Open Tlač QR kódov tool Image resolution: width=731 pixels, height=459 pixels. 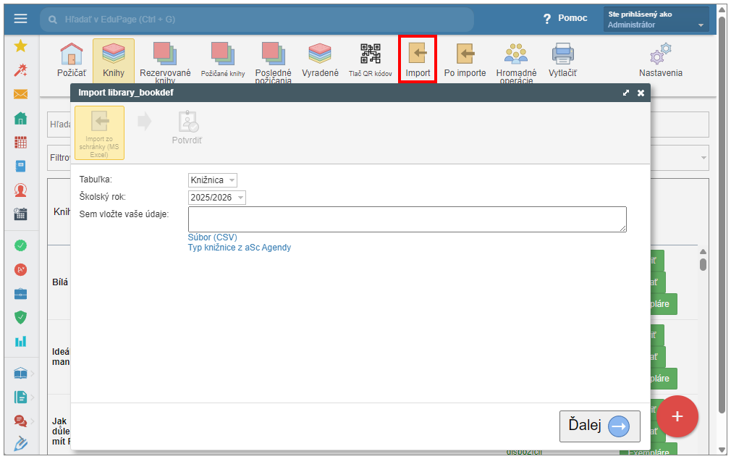pyautogui.click(x=370, y=54)
